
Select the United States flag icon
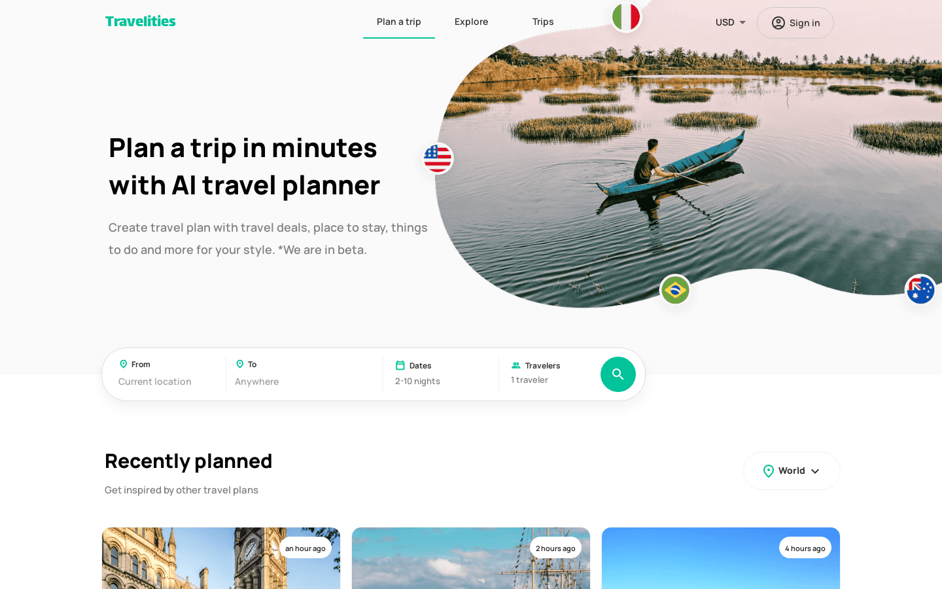(x=438, y=158)
